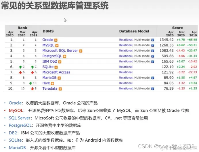Screen dimensions: 199x152
Task: Click red down arrow in Access Apr 2019 rank
Action: (x=32, y=72)
